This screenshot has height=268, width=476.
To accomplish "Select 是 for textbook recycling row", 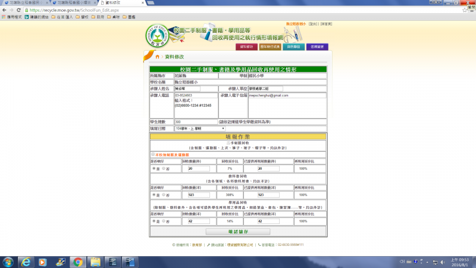I will (154, 195).
